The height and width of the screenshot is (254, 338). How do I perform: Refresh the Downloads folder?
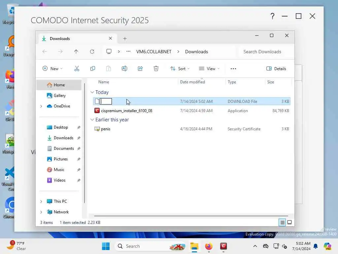click(92, 52)
